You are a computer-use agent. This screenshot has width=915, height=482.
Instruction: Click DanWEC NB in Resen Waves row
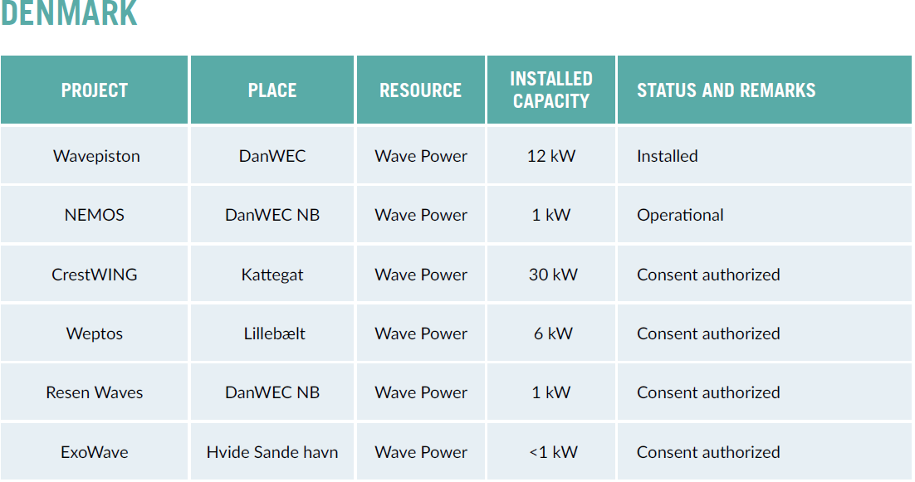coord(272,393)
